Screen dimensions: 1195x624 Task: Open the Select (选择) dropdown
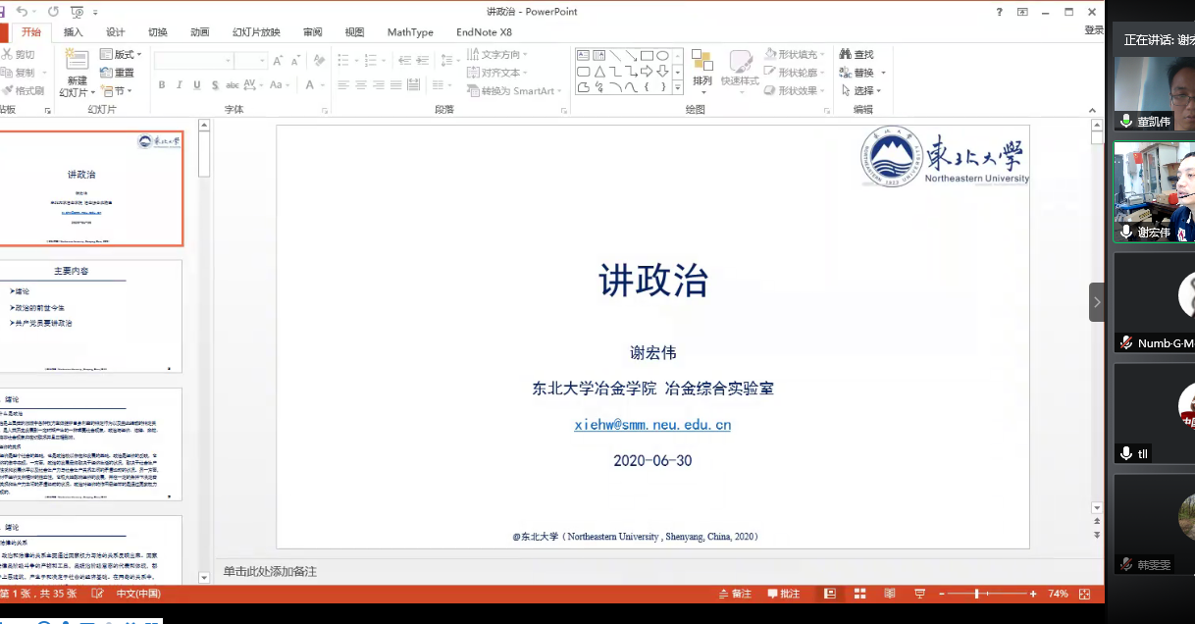pos(863,90)
